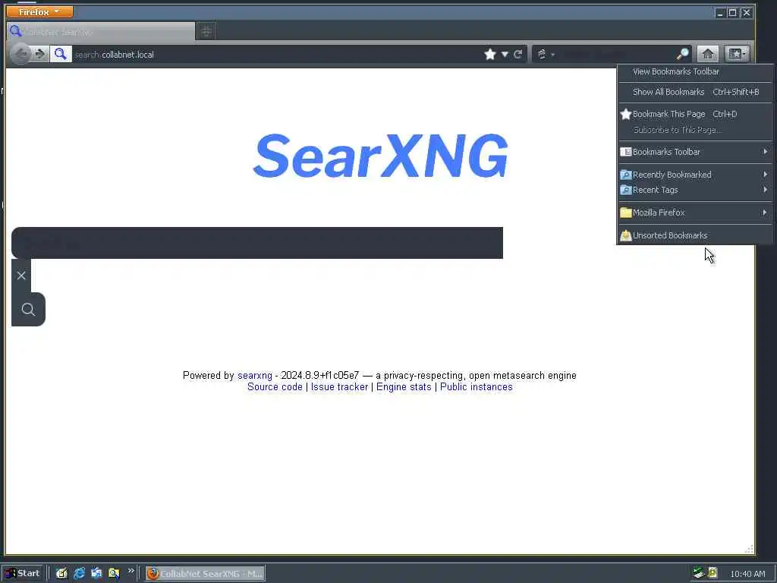The width and height of the screenshot is (777, 583).
Task: Reload the page with refresh icon
Action: (x=517, y=55)
